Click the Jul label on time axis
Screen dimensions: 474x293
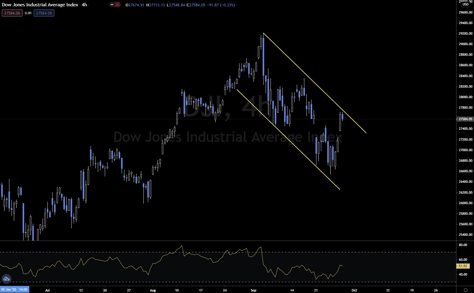[47, 290]
